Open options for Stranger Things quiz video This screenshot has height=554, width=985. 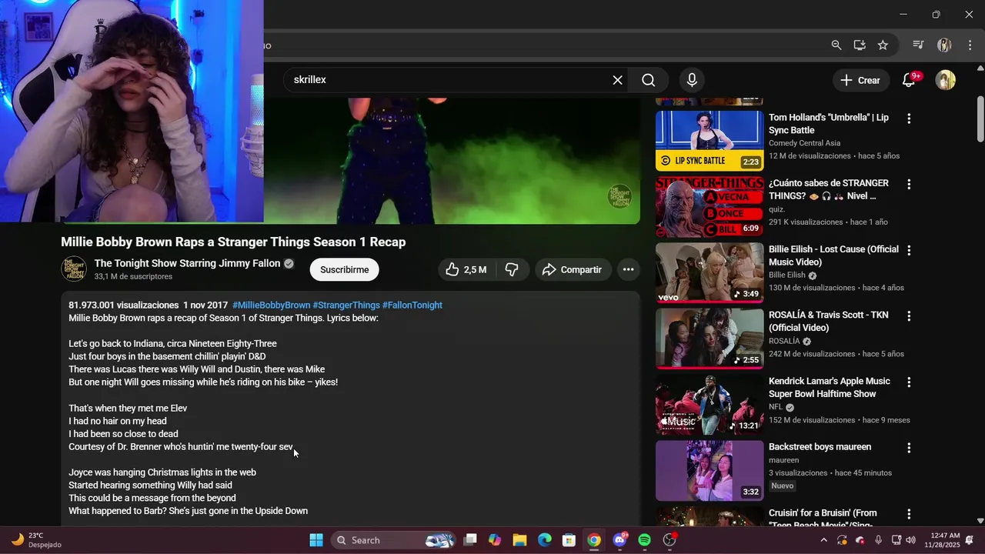coord(909,185)
